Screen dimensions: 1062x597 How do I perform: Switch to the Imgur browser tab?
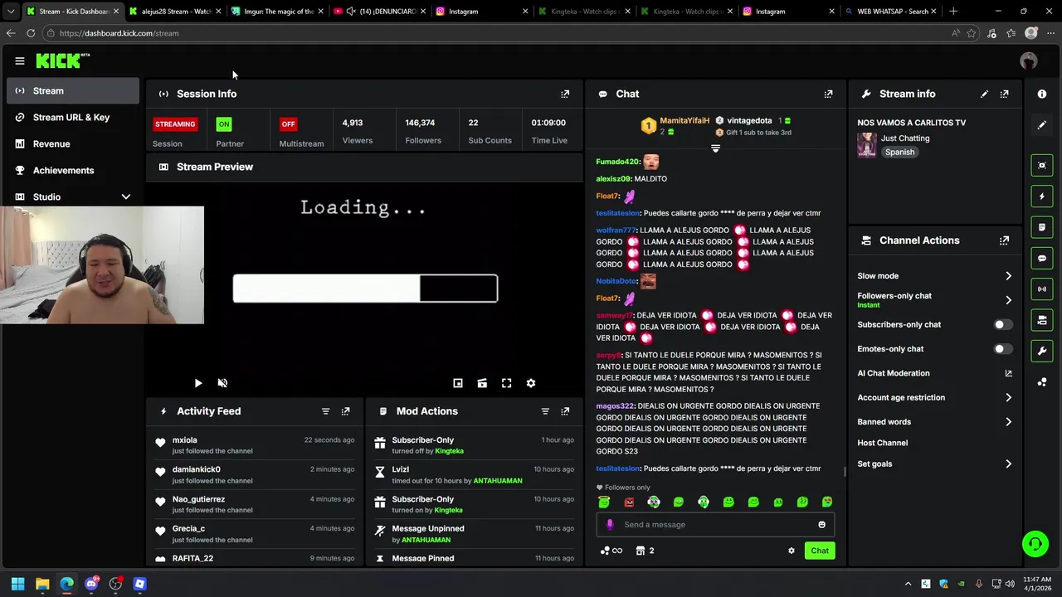tap(277, 12)
